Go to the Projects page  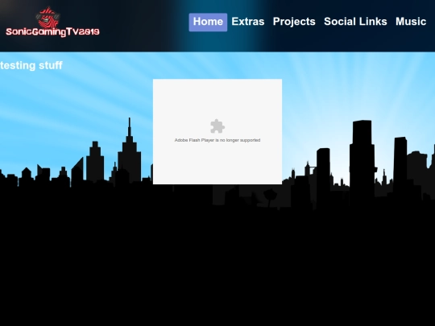pos(294,22)
